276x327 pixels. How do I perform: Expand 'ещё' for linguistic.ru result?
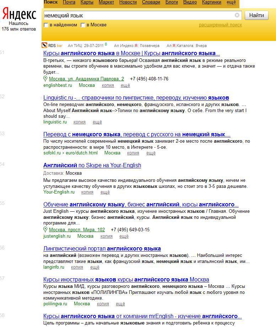pyautogui.click(x=97, y=122)
